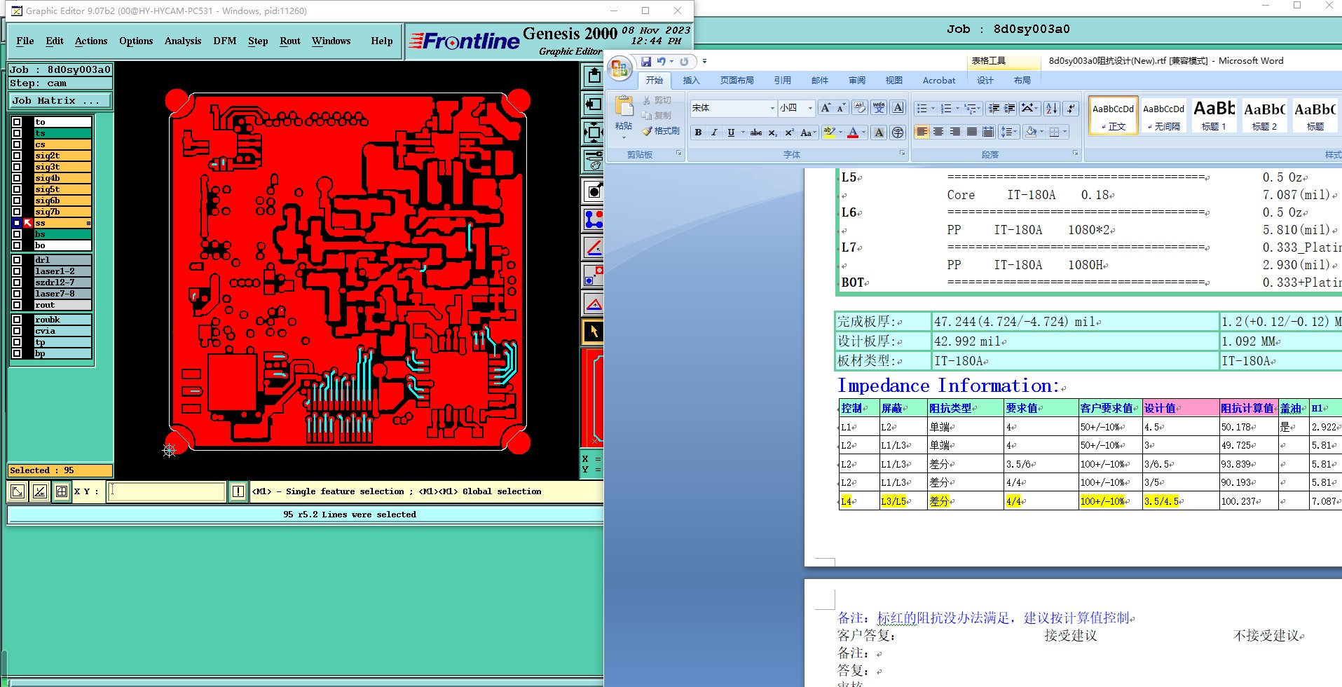Click the Grow Font icon
The height and width of the screenshot is (687, 1342).
click(826, 108)
